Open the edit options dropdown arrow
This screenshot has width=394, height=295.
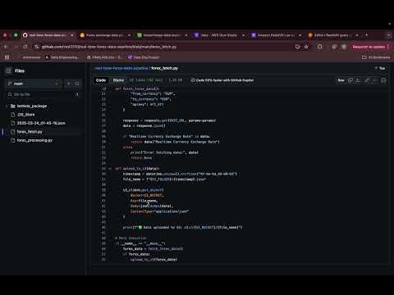[x=374, y=80]
